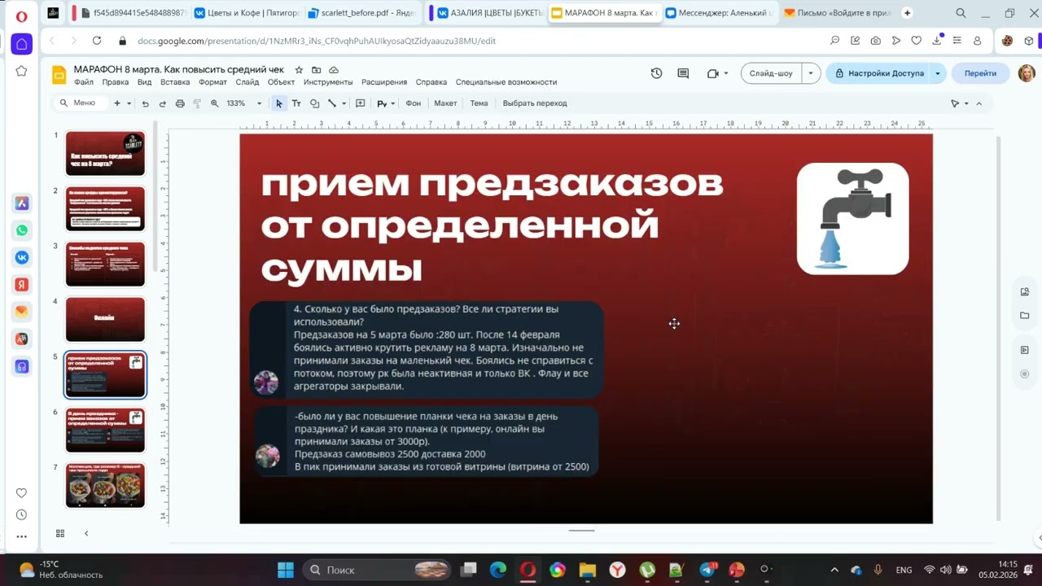
Task: Select slide 3 thumbnail in the filmstrip
Action: 105,264
